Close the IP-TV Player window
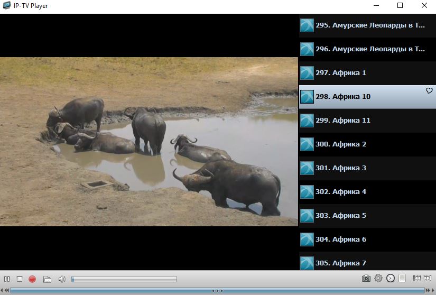 click(424, 5)
